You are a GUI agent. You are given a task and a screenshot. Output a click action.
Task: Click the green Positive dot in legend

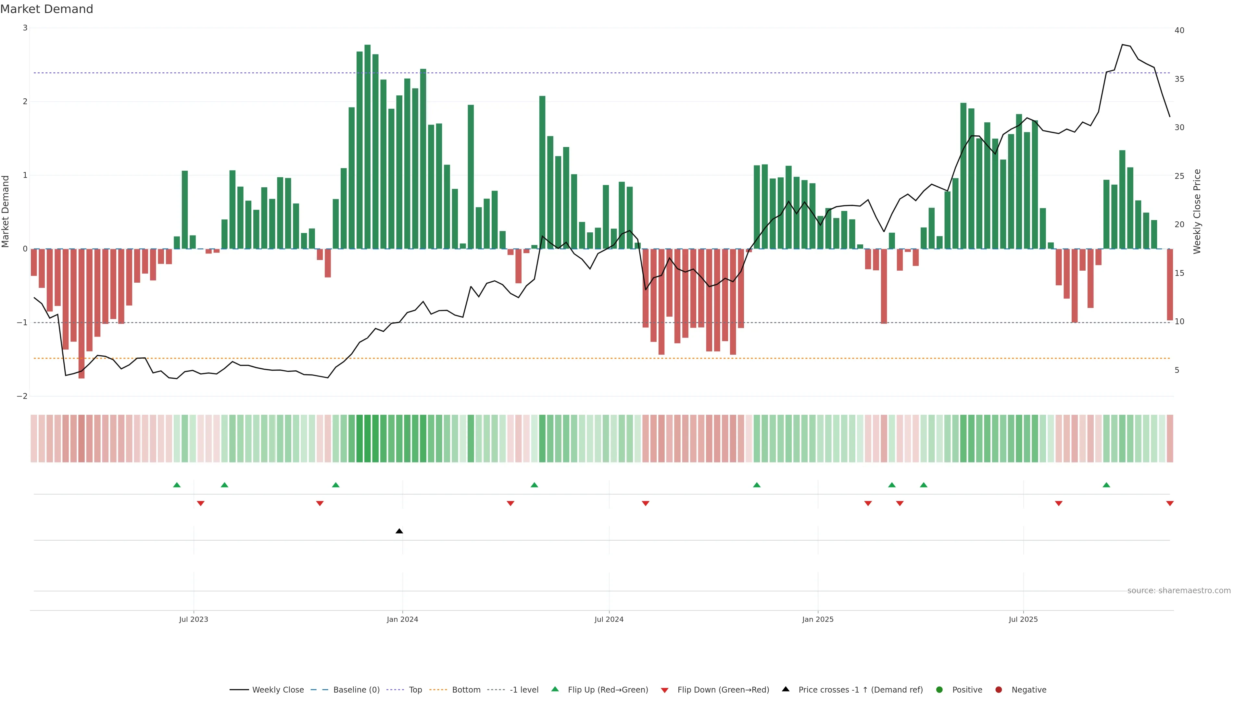(x=939, y=690)
